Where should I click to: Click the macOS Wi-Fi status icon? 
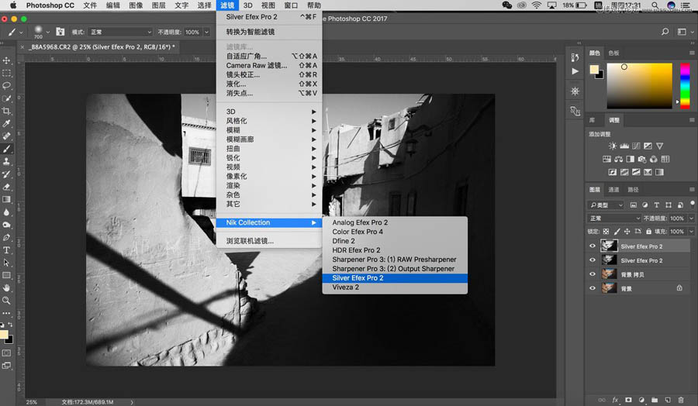pyautogui.click(x=537, y=5)
